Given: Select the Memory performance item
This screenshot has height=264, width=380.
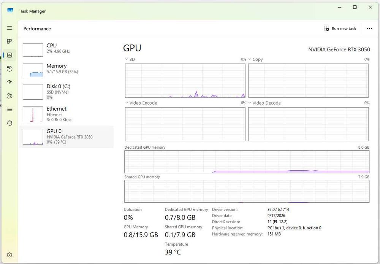Looking at the screenshot, I should (x=66, y=70).
